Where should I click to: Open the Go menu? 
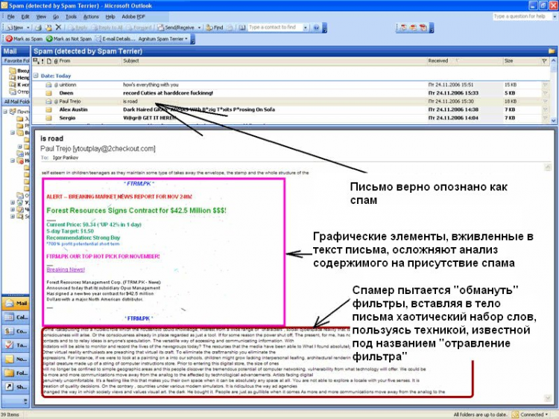tap(56, 16)
